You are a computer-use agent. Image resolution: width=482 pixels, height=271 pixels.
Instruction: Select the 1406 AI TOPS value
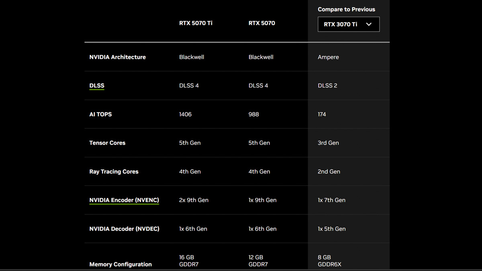click(x=185, y=114)
